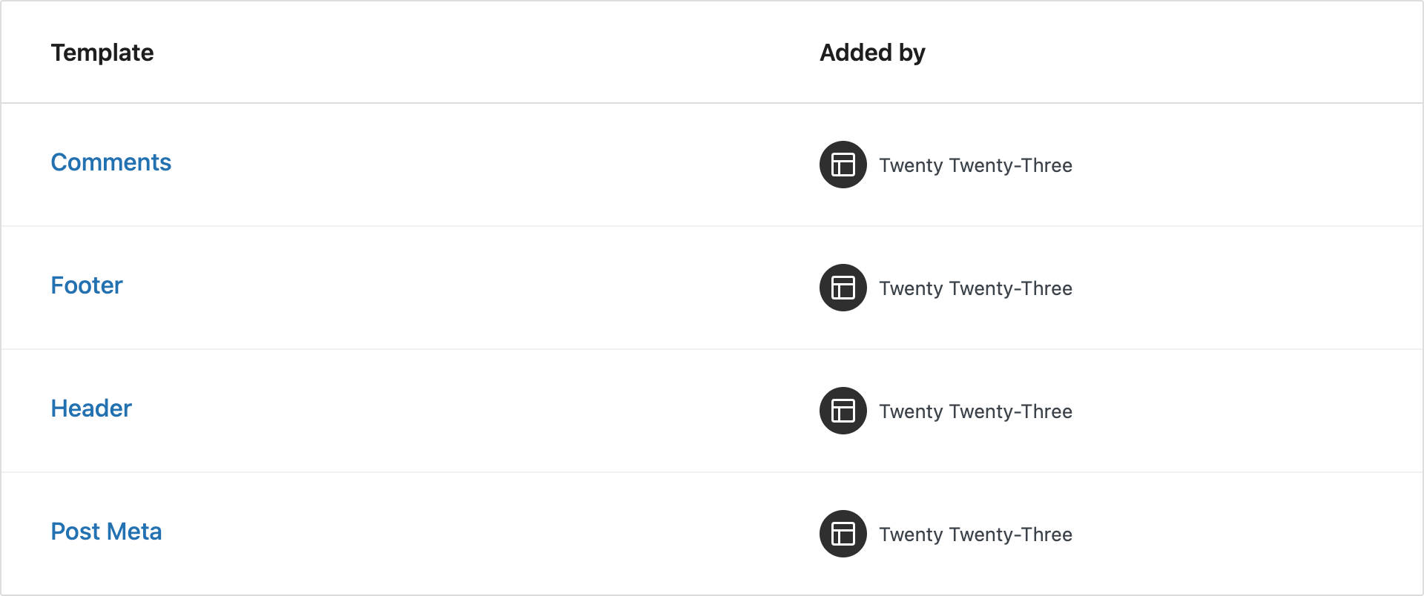Screen dimensions: 1424x596
Task: Click the circular badge icon in the Footer row
Action: 842,288
